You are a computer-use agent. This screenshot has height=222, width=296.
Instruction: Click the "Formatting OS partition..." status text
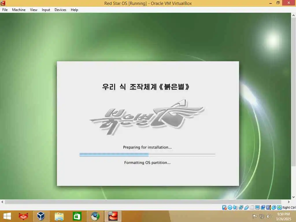pyautogui.click(x=147, y=162)
